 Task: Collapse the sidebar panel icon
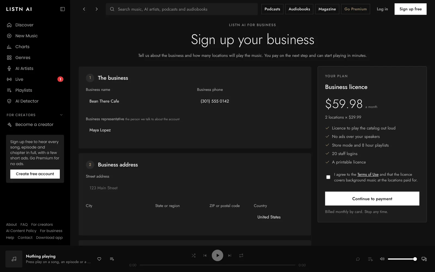point(63,9)
